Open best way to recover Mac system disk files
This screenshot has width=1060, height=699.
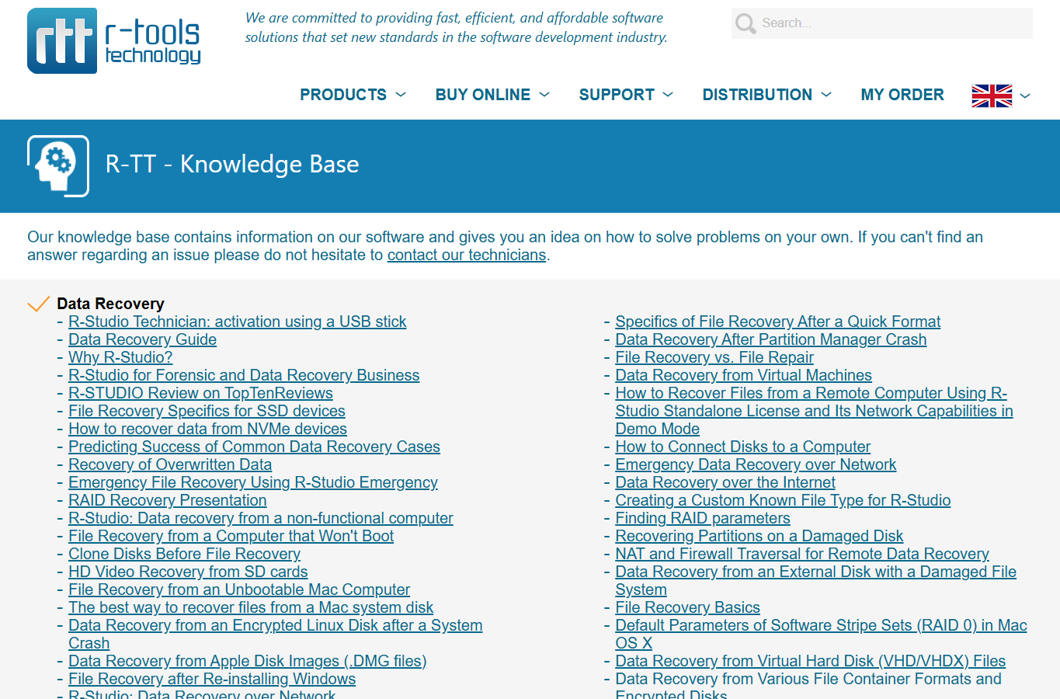click(x=251, y=607)
